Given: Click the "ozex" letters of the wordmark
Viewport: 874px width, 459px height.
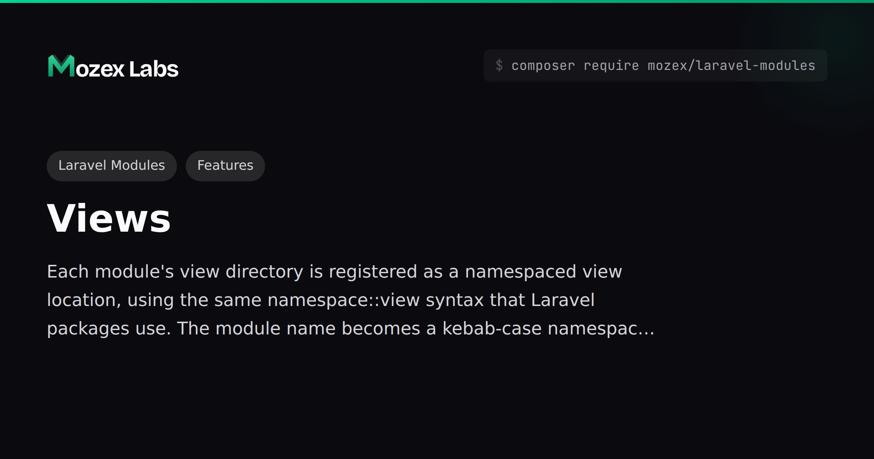Looking at the screenshot, I should (100, 69).
